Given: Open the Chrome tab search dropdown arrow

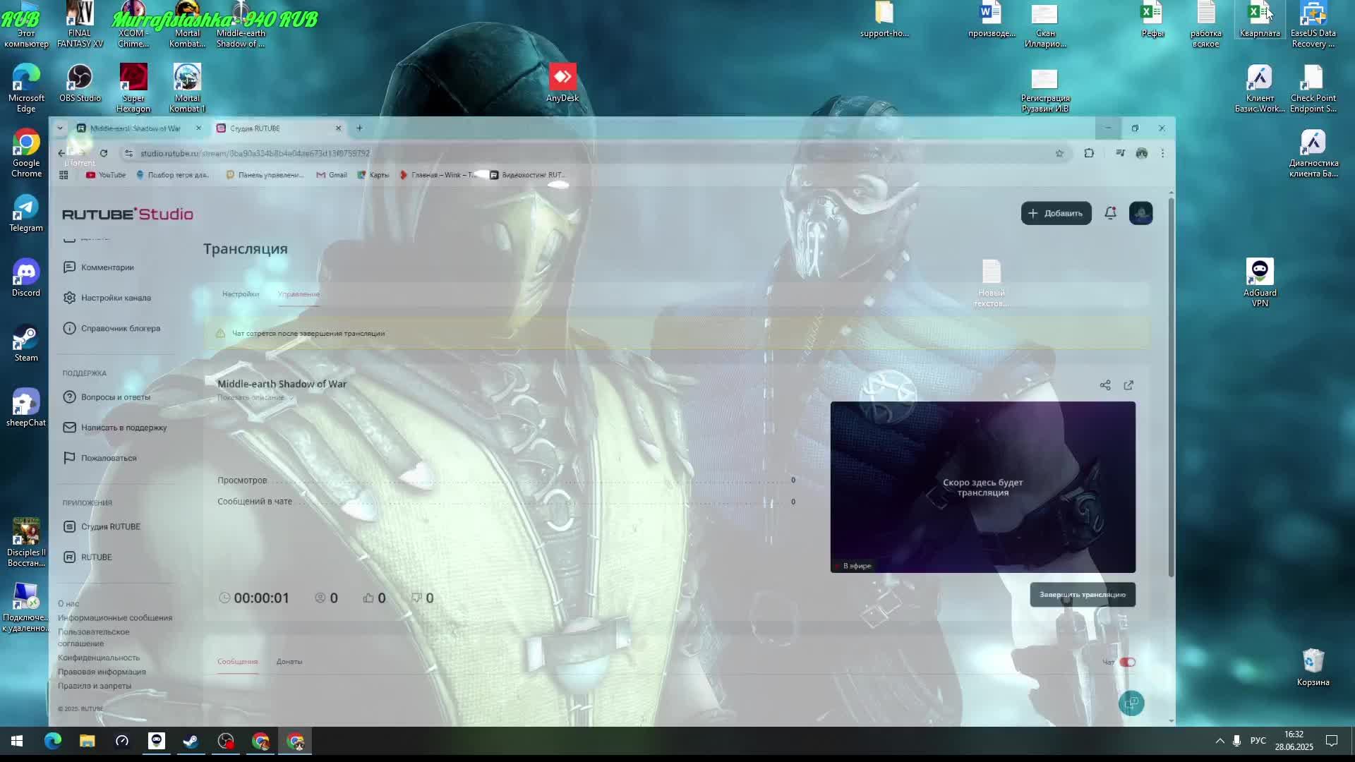Looking at the screenshot, I should 60,128.
